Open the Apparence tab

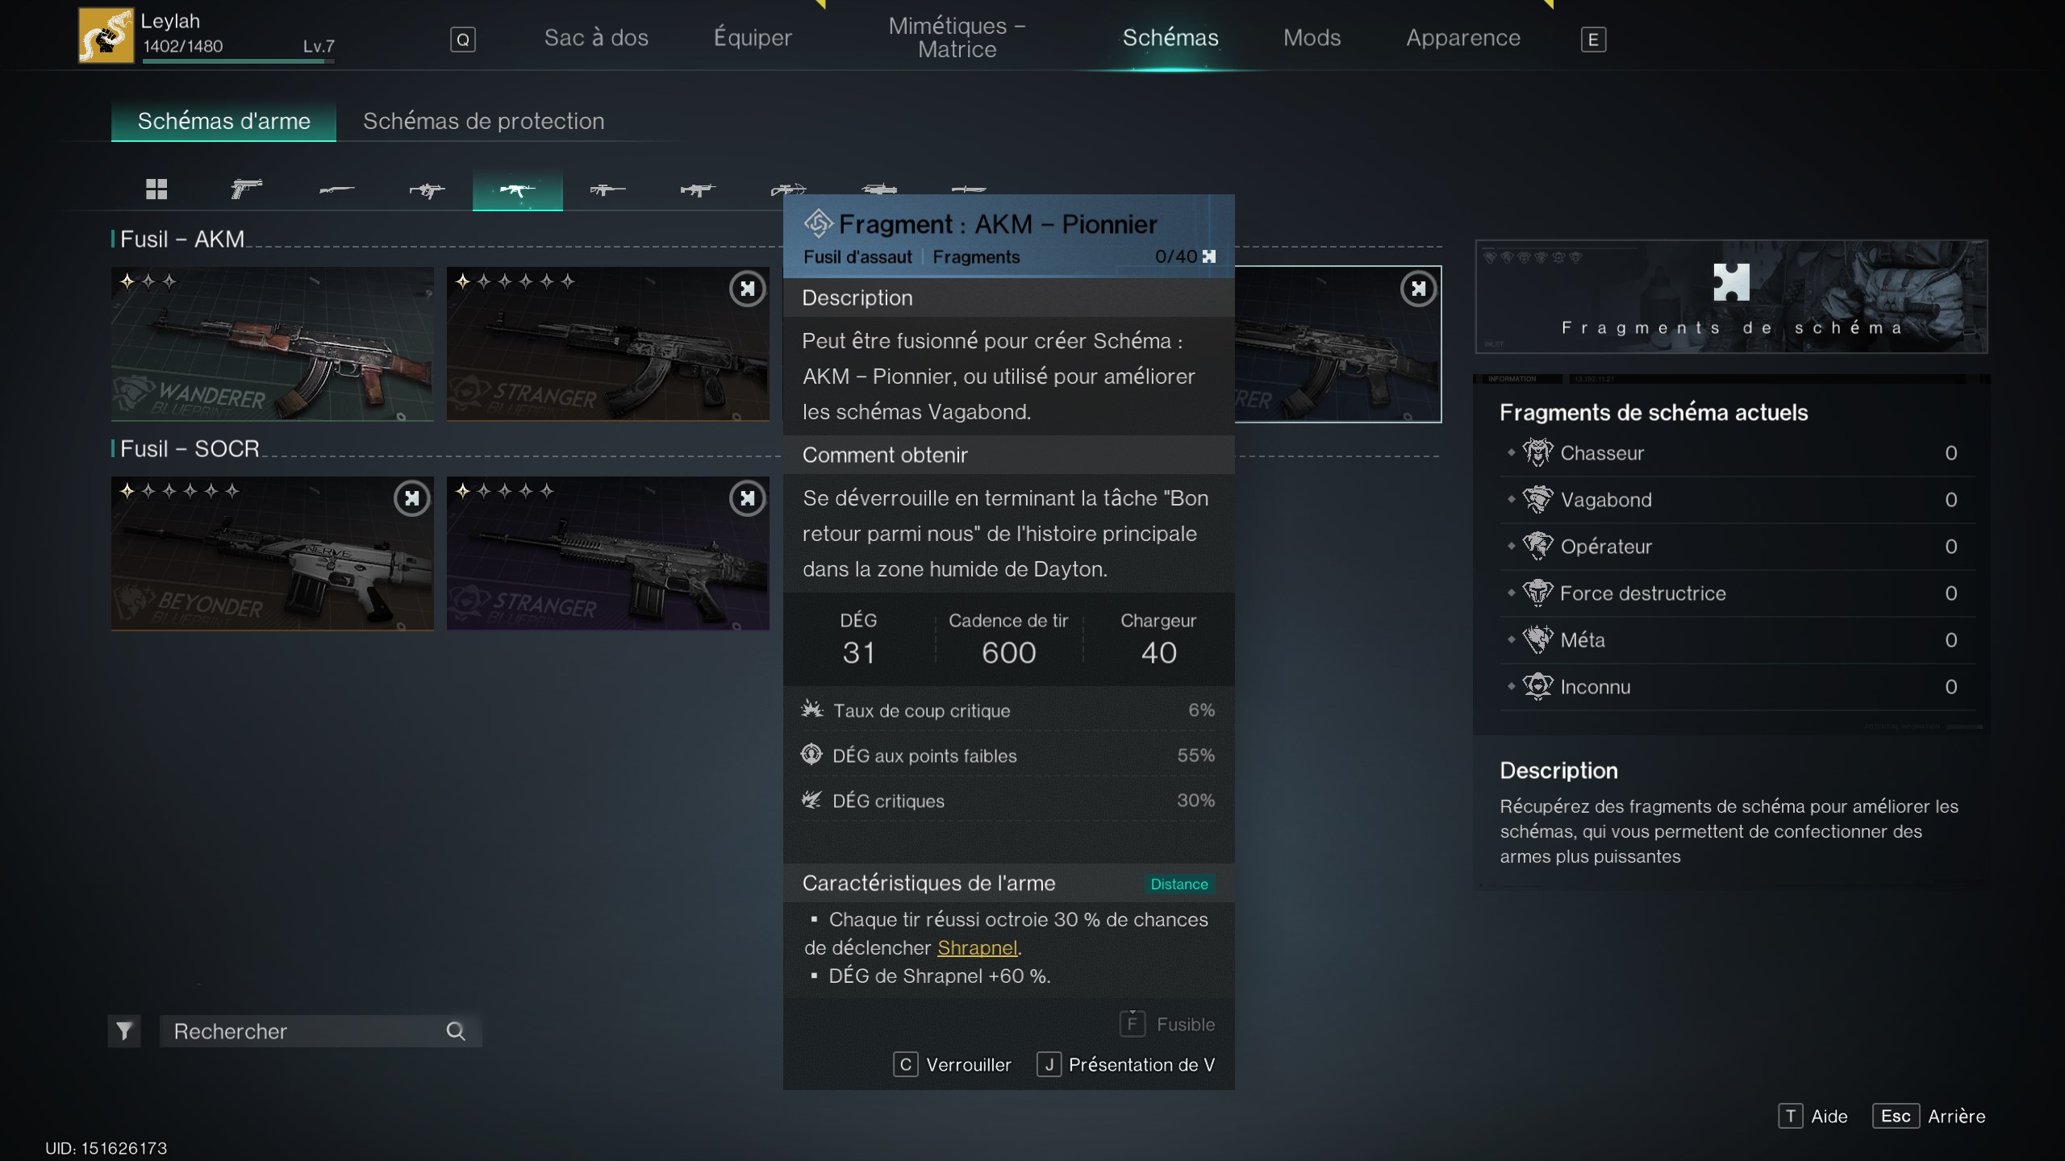point(1462,38)
